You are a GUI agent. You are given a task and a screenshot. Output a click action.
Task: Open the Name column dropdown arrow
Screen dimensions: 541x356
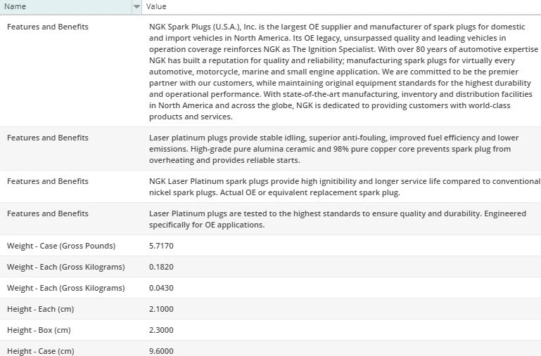(x=136, y=7)
